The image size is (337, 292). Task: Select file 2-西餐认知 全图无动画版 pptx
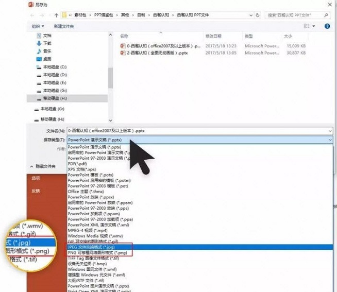pos(157,53)
